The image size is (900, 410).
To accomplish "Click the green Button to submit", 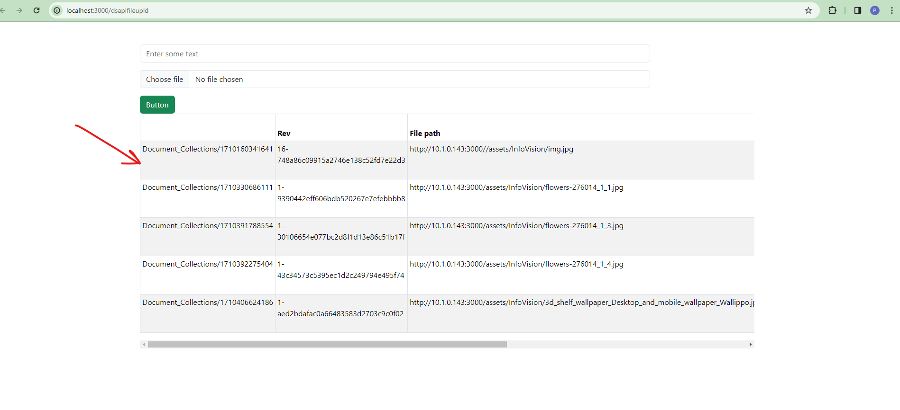I will [157, 105].
